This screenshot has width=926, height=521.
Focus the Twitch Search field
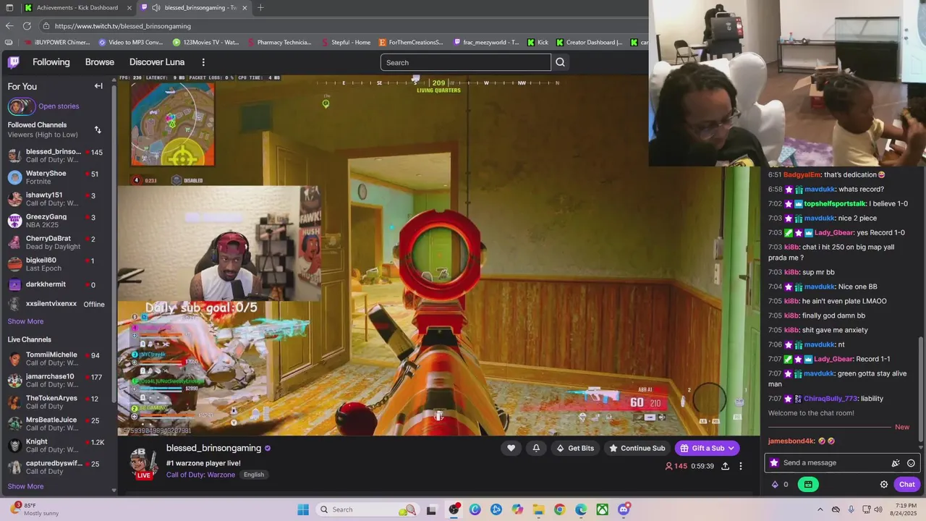click(x=465, y=62)
